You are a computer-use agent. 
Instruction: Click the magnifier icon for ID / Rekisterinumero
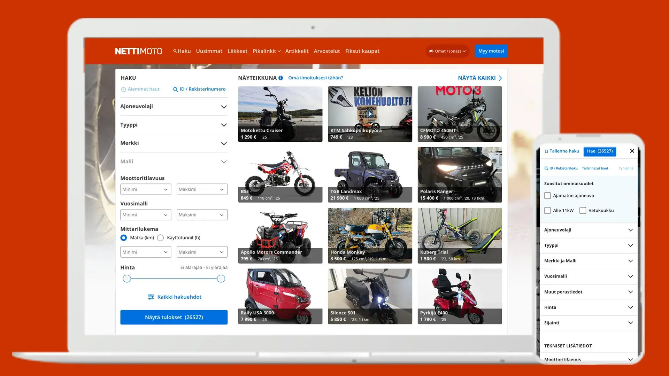point(175,89)
